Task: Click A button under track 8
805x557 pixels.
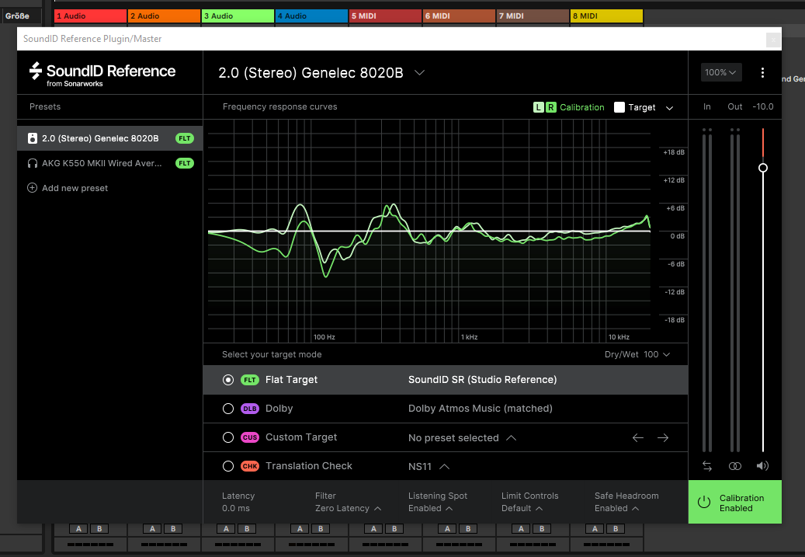Action: coord(595,529)
